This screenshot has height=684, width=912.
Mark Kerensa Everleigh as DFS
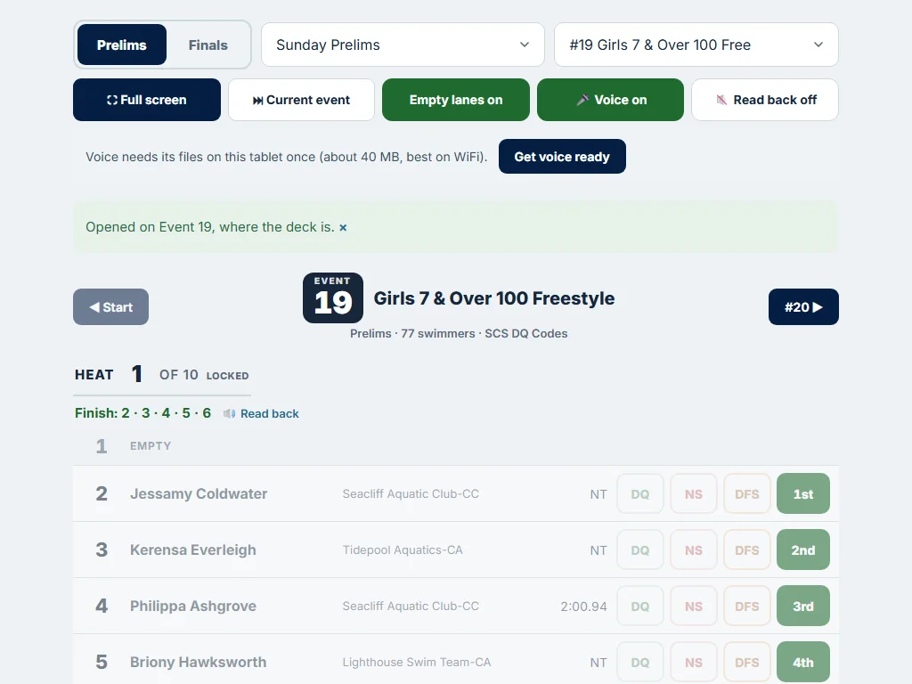click(x=747, y=550)
